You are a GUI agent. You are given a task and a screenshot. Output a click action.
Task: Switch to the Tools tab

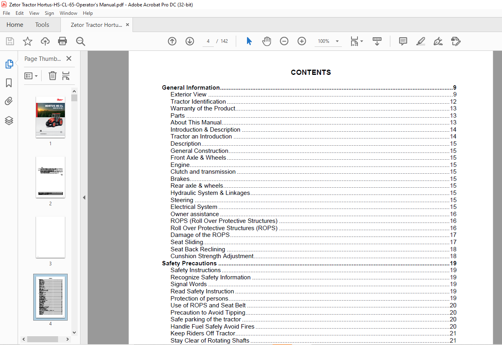point(42,25)
